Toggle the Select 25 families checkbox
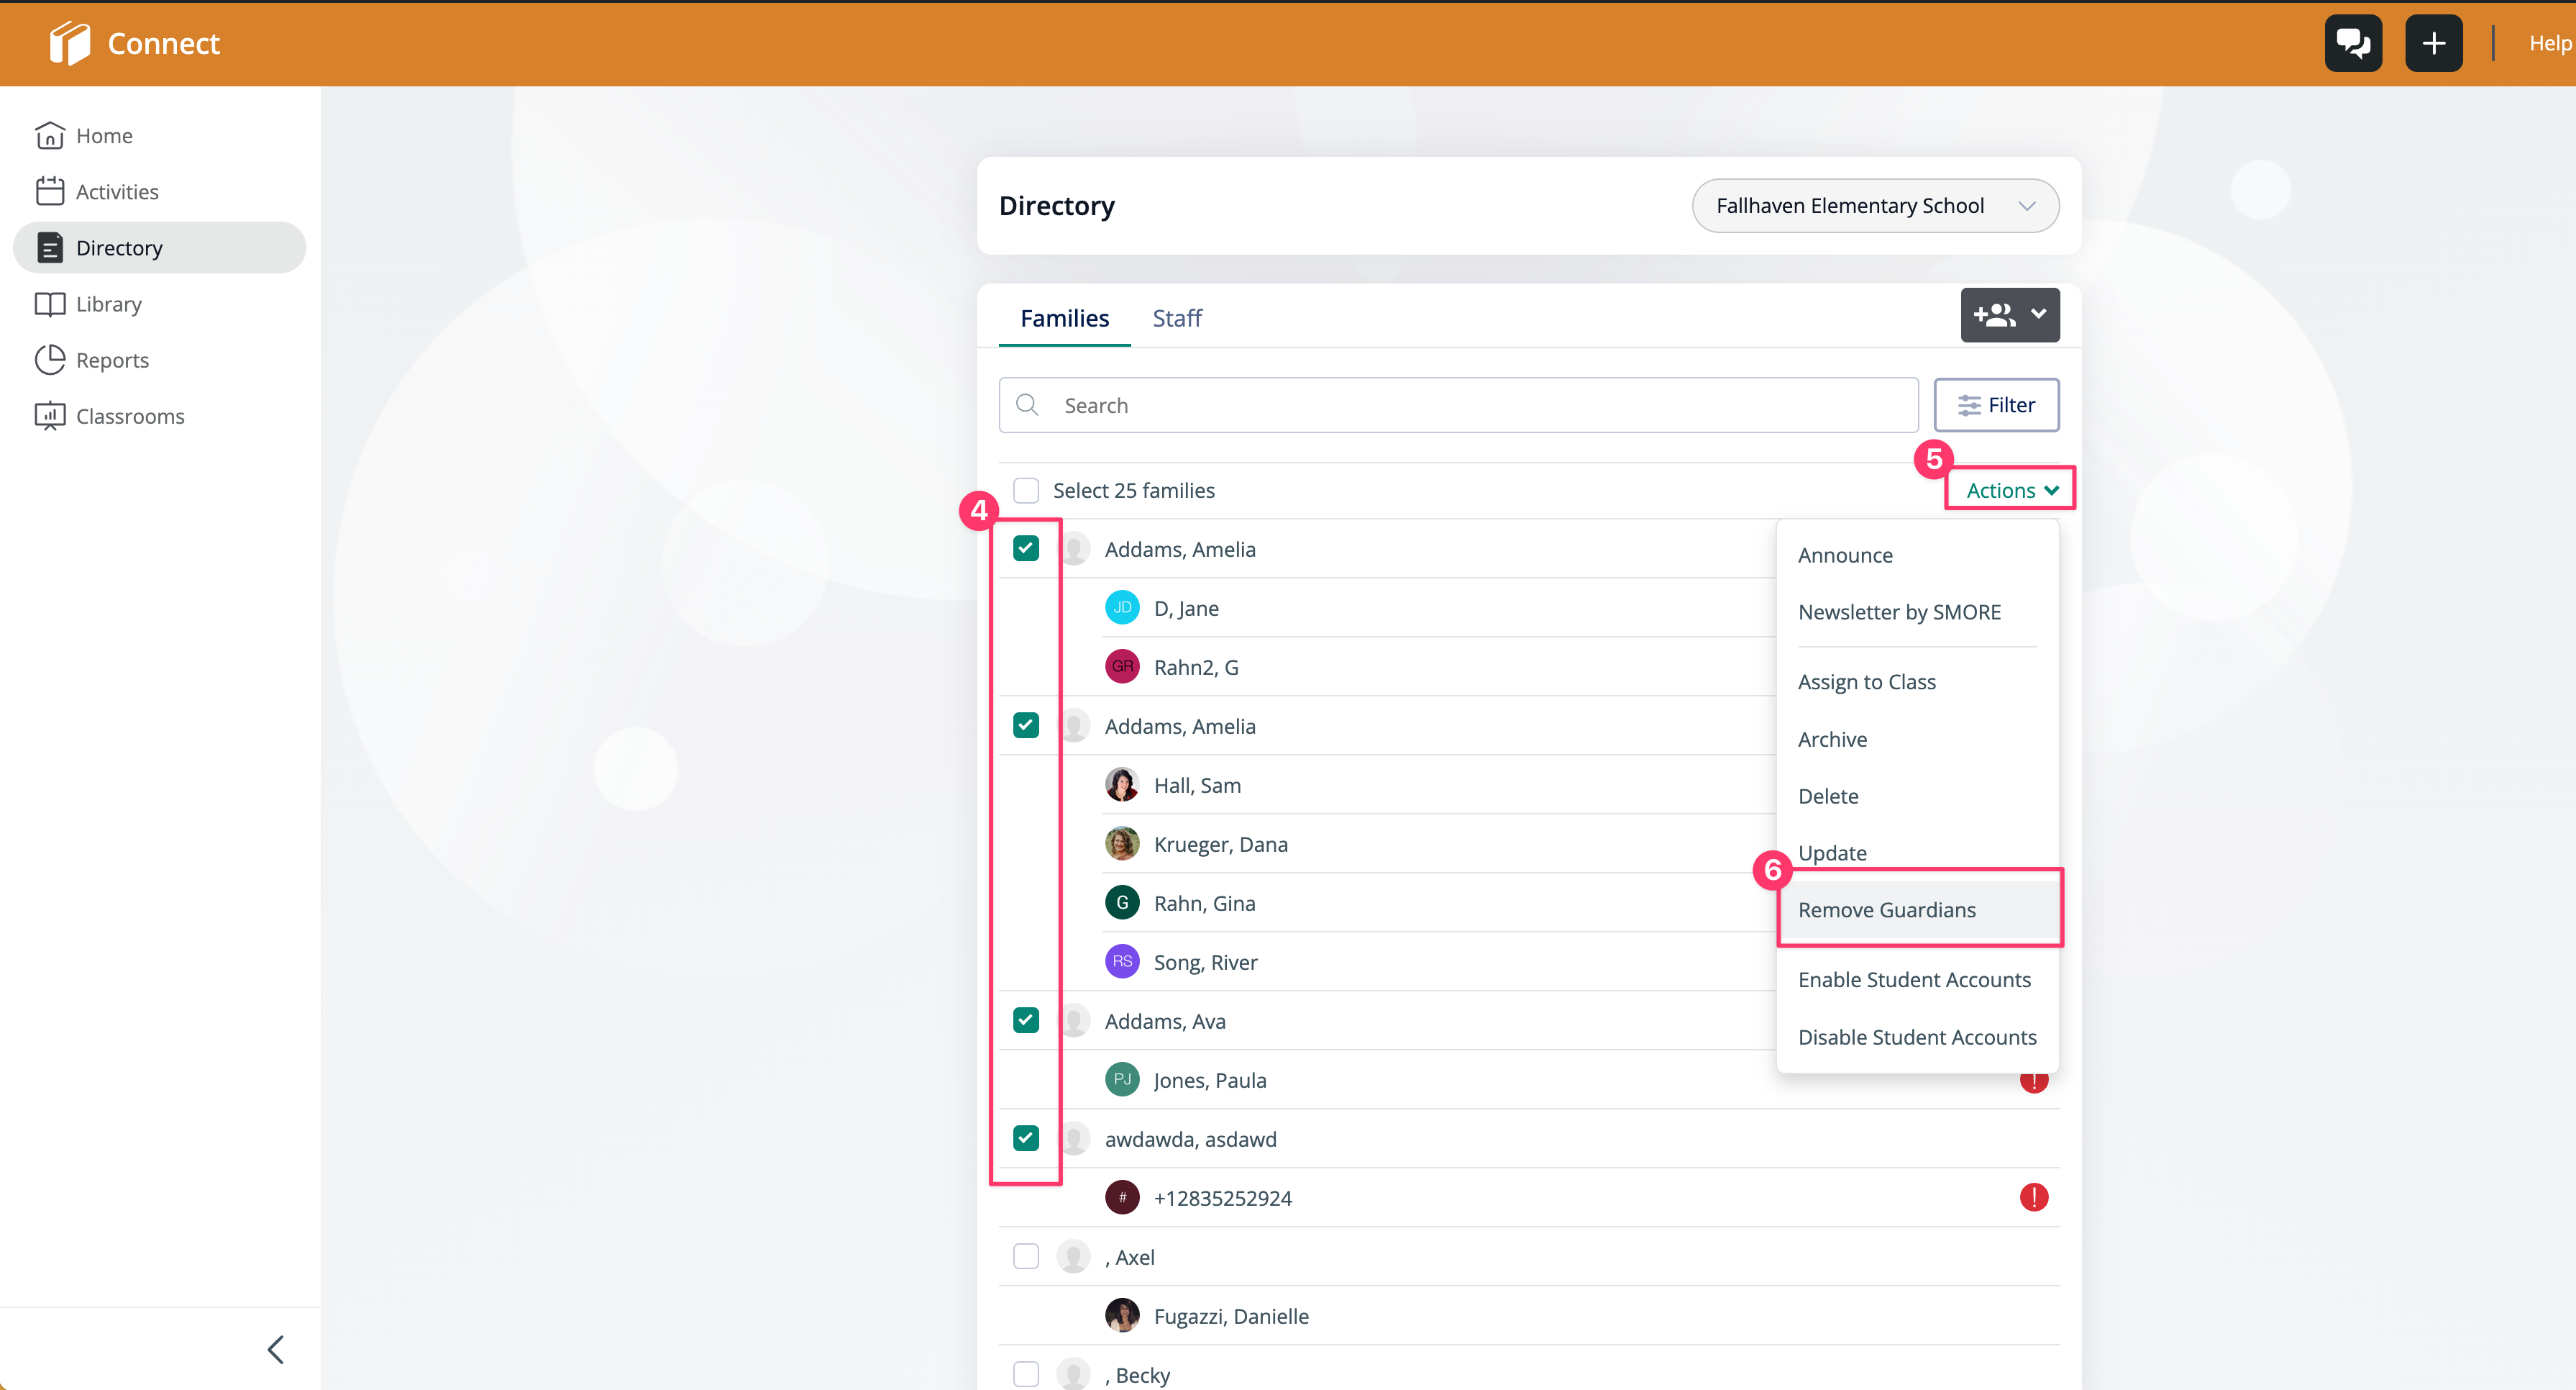The width and height of the screenshot is (2576, 1390). pyautogui.click(x=1026, y=491)
